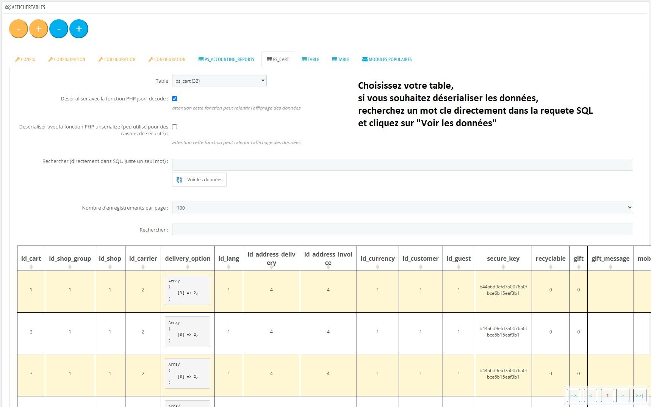Jump to the last page of results
Image resolution: width=651 pixels, height=407 pixels.
640,396
